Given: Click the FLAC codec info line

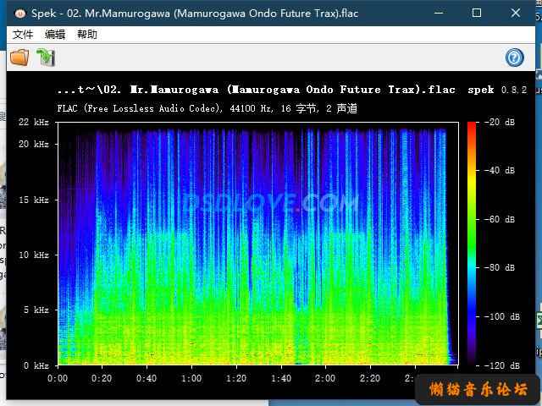Looking at the screenshot, I should tap(207, 108).
